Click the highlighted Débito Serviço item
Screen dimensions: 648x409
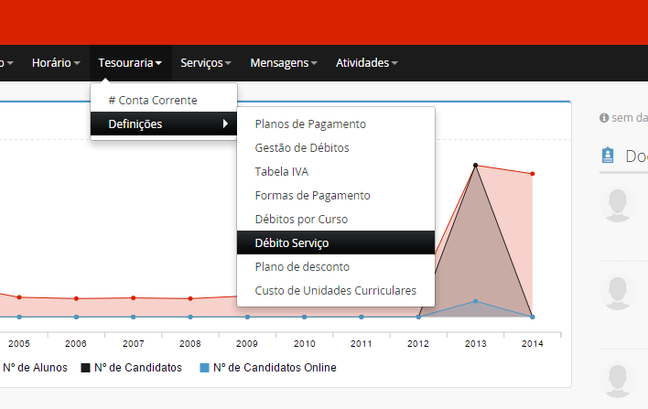[292, 242]
